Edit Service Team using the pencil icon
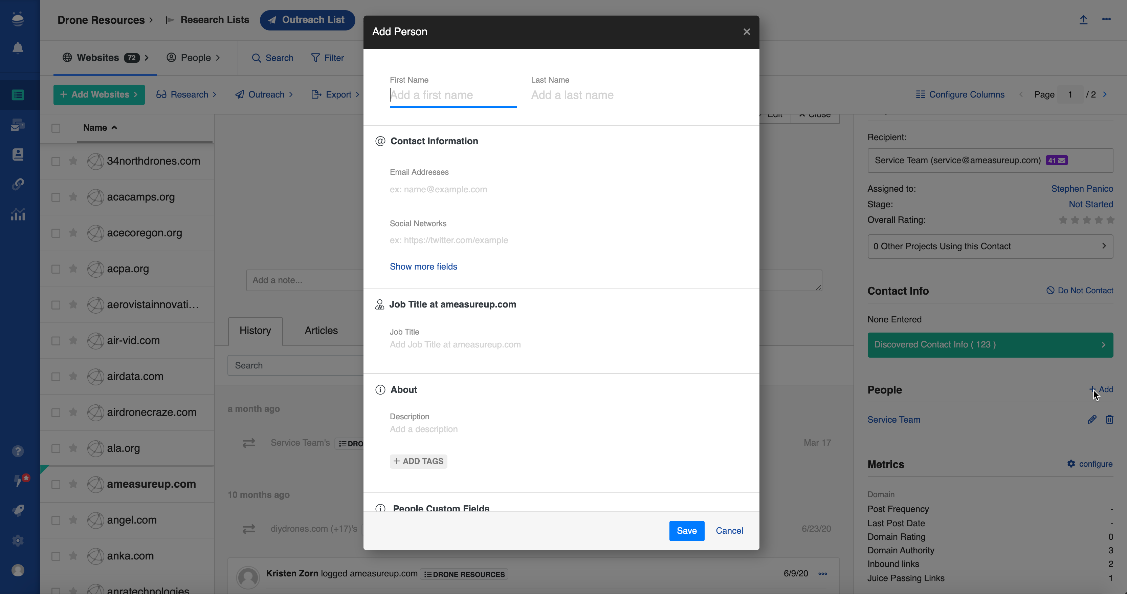Screen dimensions: 1127x594 tap(1091, 419)
